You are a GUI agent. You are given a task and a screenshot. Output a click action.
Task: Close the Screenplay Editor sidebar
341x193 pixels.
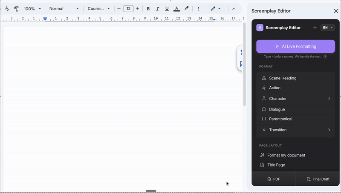coord(336,11)
